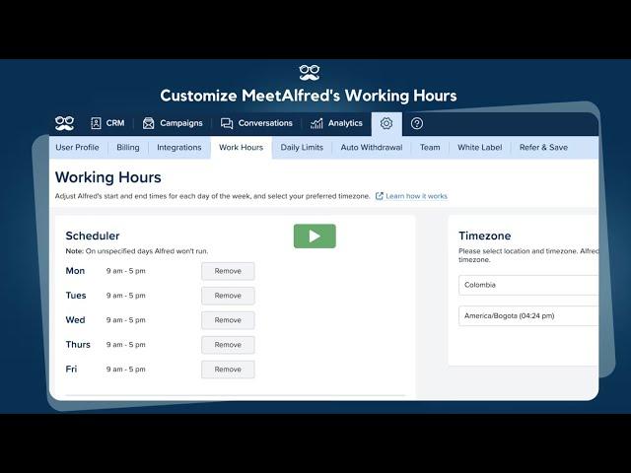Switch to the User Profile tab

(77, 147)
